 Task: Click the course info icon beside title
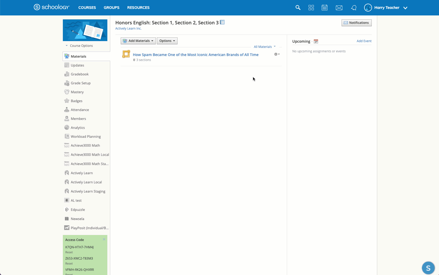pyautogui.click(x=222, y=22)
